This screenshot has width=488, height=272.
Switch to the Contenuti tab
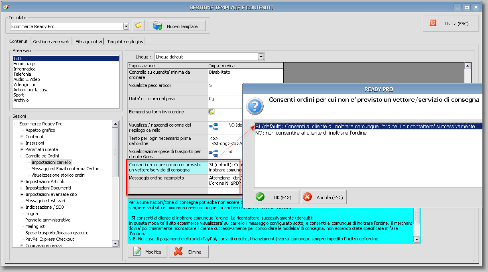(x=19, y=41)
